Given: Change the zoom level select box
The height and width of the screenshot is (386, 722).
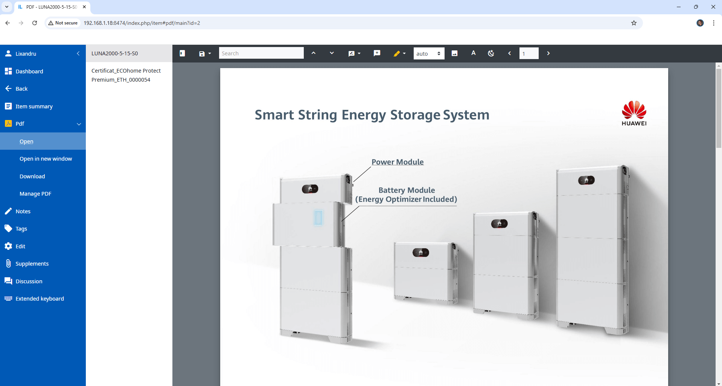Looking at the screenshot, I should [429, 53].
